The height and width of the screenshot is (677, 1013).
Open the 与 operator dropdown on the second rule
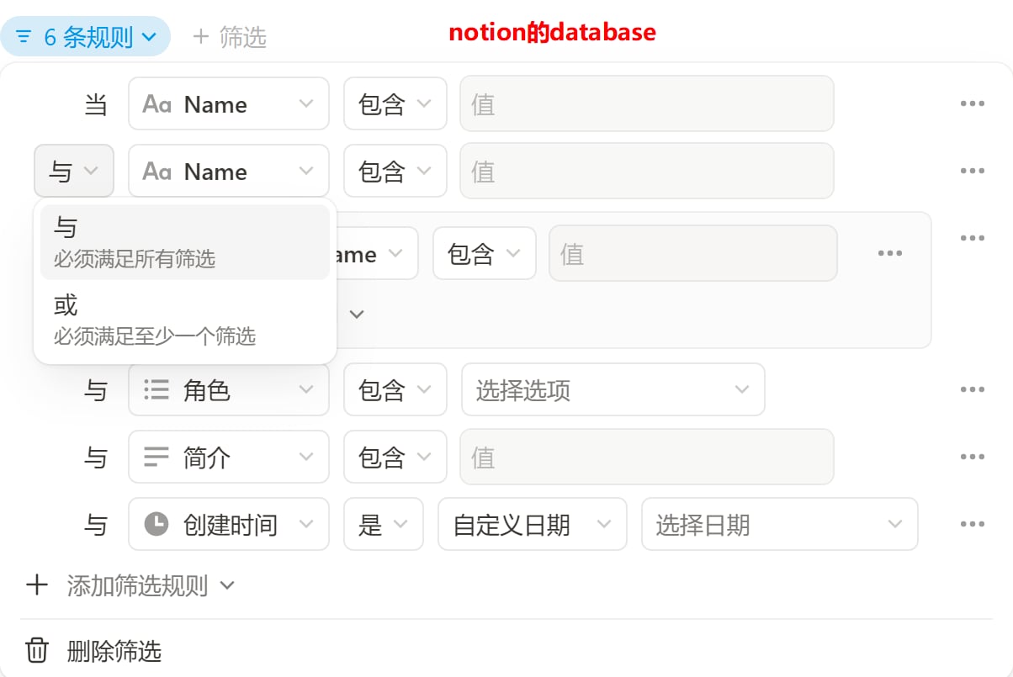pyautogui.click(x=74, y=172)
